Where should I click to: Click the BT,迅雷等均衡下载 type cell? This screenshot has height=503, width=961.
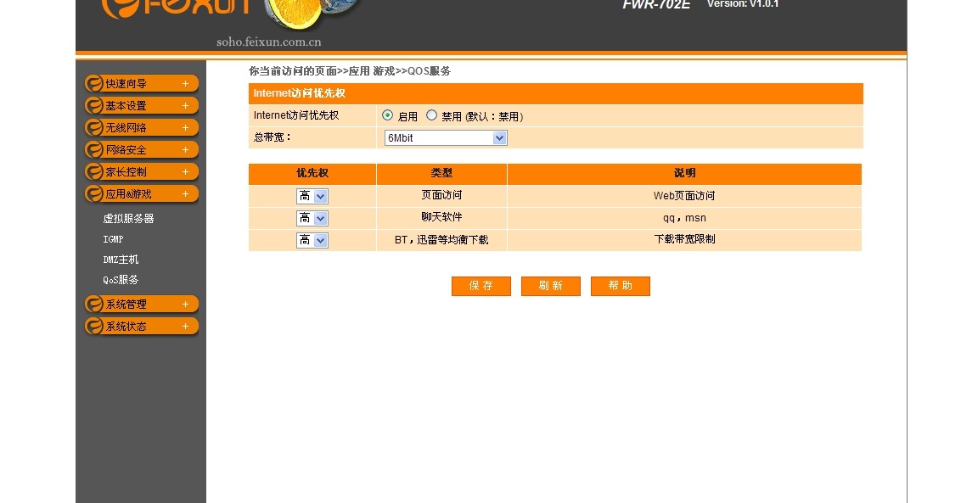click(x=441, y=239)
